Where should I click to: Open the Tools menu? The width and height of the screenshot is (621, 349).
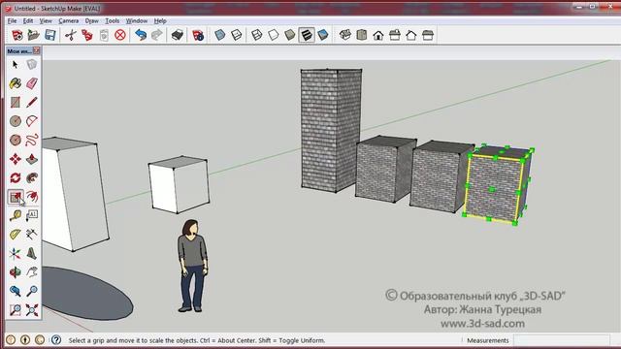tap(113, 21)
